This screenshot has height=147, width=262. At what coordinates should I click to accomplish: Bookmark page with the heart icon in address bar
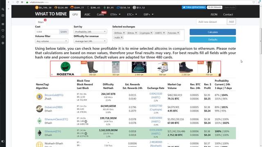point(254,2)
